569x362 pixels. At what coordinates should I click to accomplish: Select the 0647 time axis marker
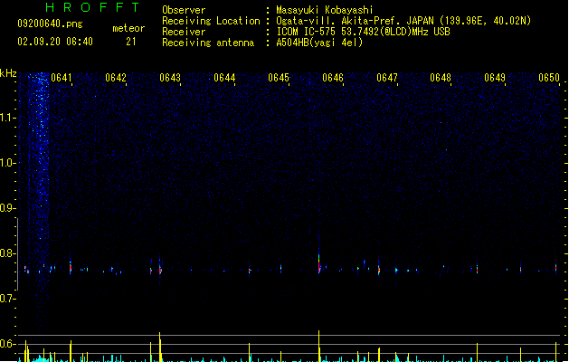coord(387,78)
